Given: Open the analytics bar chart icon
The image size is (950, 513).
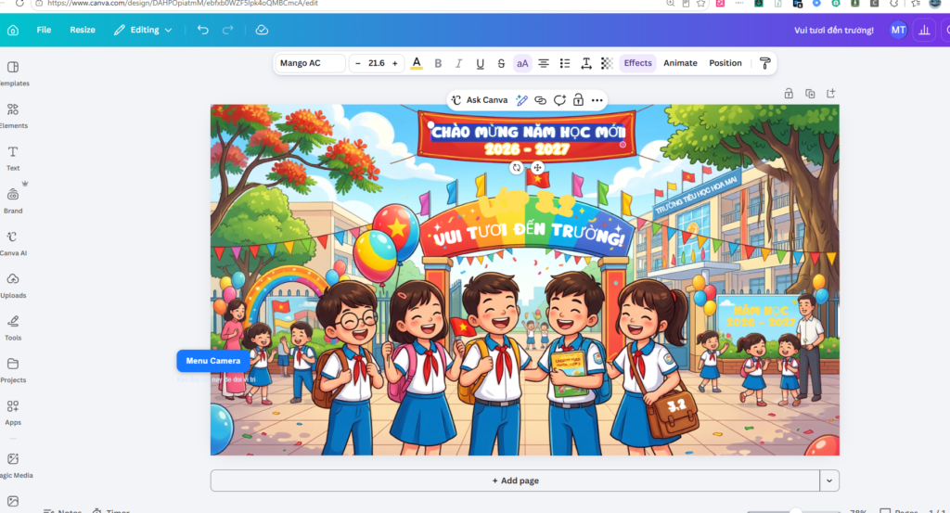Looking at the screenshot, I should pyautogui.click(x=924, y=30).
